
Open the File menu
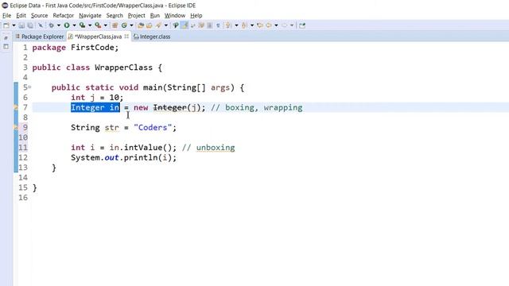6,16
